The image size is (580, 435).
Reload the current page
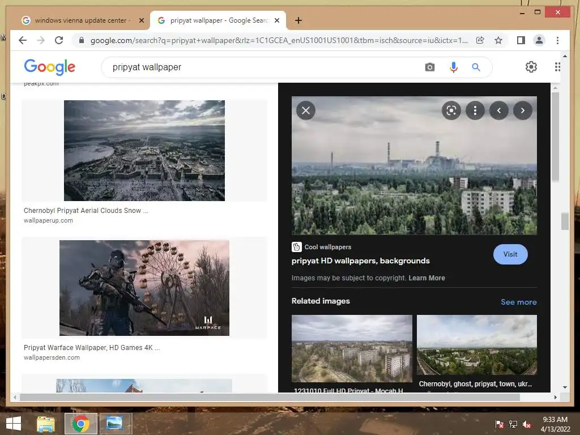59,40
